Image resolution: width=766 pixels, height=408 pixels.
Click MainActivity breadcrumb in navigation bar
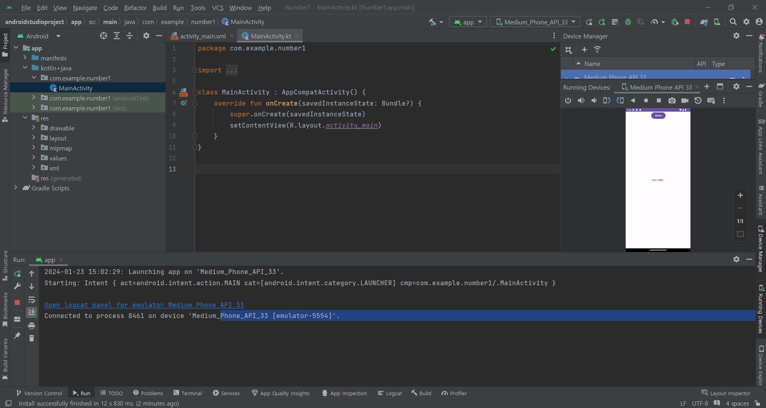click(x=243, y=22)
